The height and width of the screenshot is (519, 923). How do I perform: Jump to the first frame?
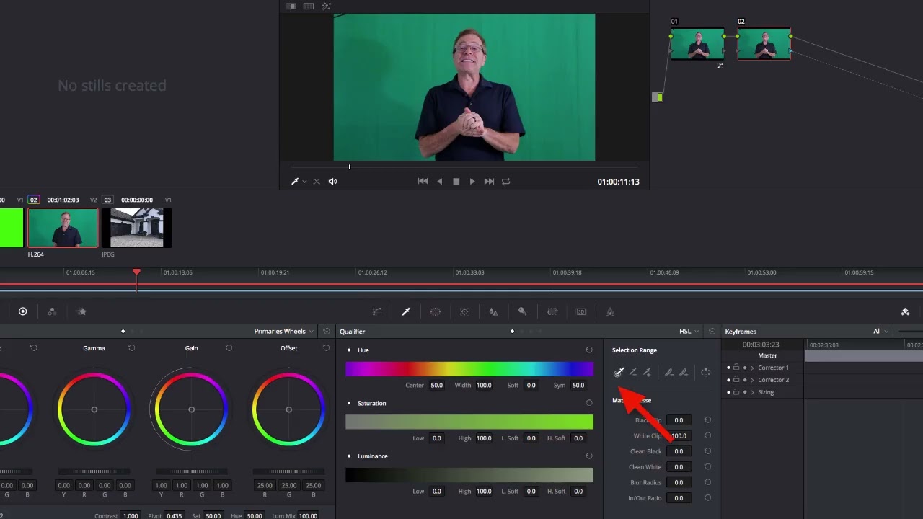423,182
